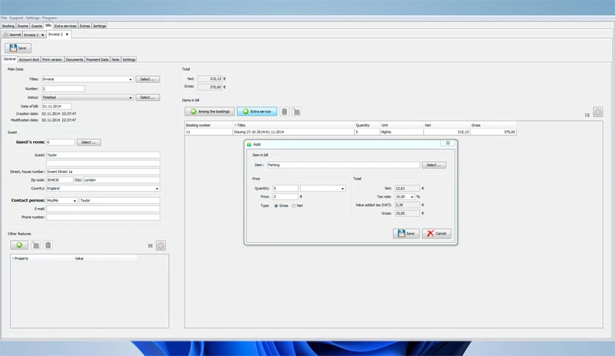Click the Price field in Add dialog
The width and height of the screenshot is (615, 356).
(285, 197)
